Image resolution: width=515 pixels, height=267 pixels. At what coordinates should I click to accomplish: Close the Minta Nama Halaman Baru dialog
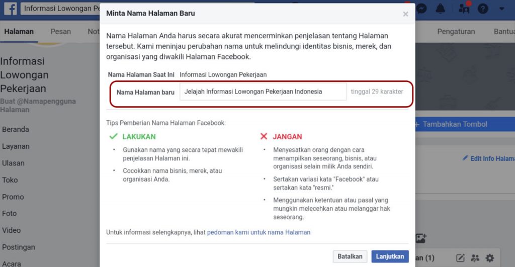coord(406,14)
